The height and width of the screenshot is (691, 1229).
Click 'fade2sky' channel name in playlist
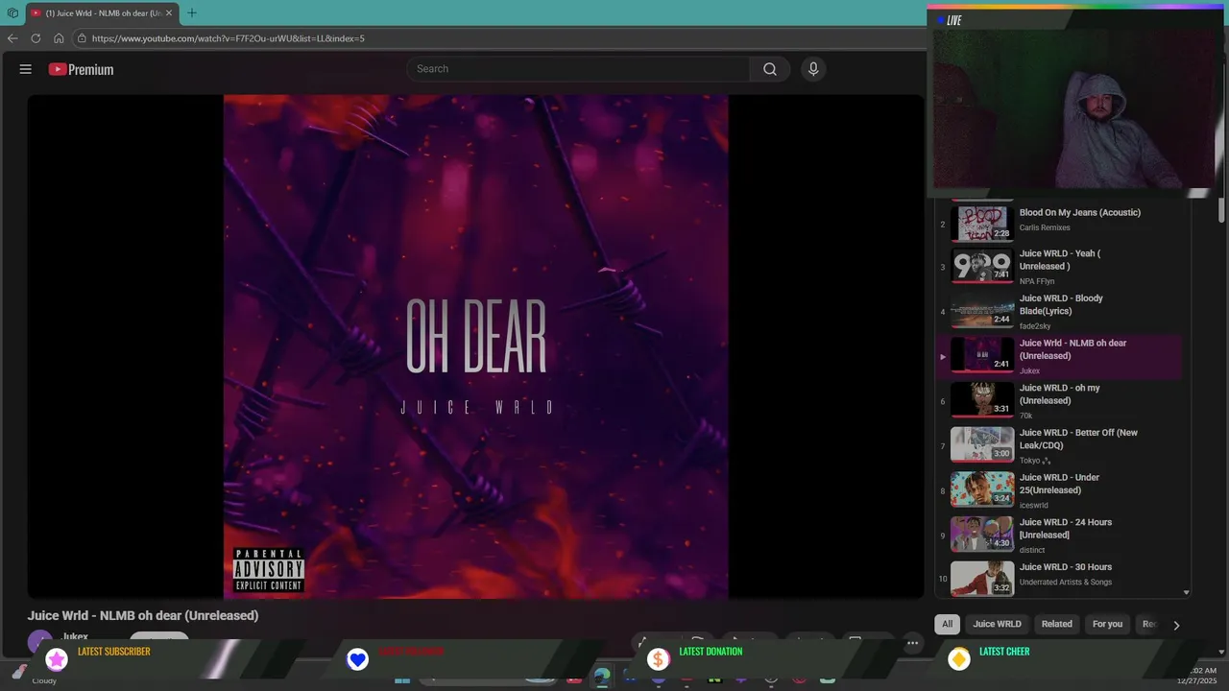(1035, 326)
